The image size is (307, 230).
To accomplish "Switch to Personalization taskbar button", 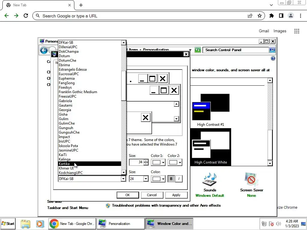I will tap(121, 224).
